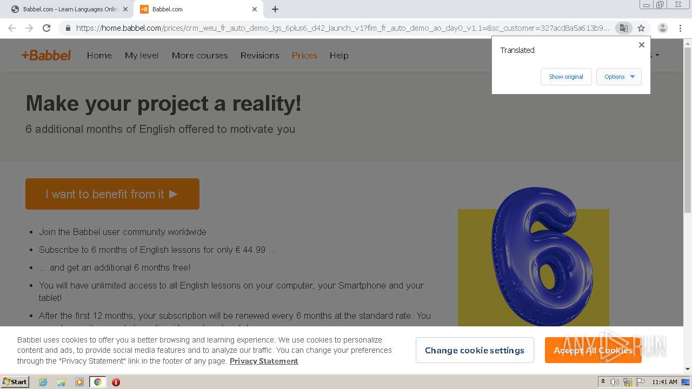Image resolution: width=692 pixels, height=389 pixels.
Task: Open Revisions navigation item
Action: 259,55
